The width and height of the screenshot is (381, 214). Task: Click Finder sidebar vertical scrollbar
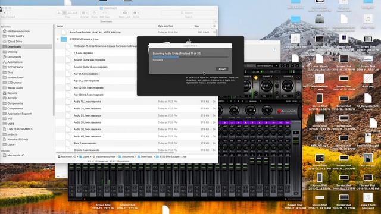(x=54, y=70)
